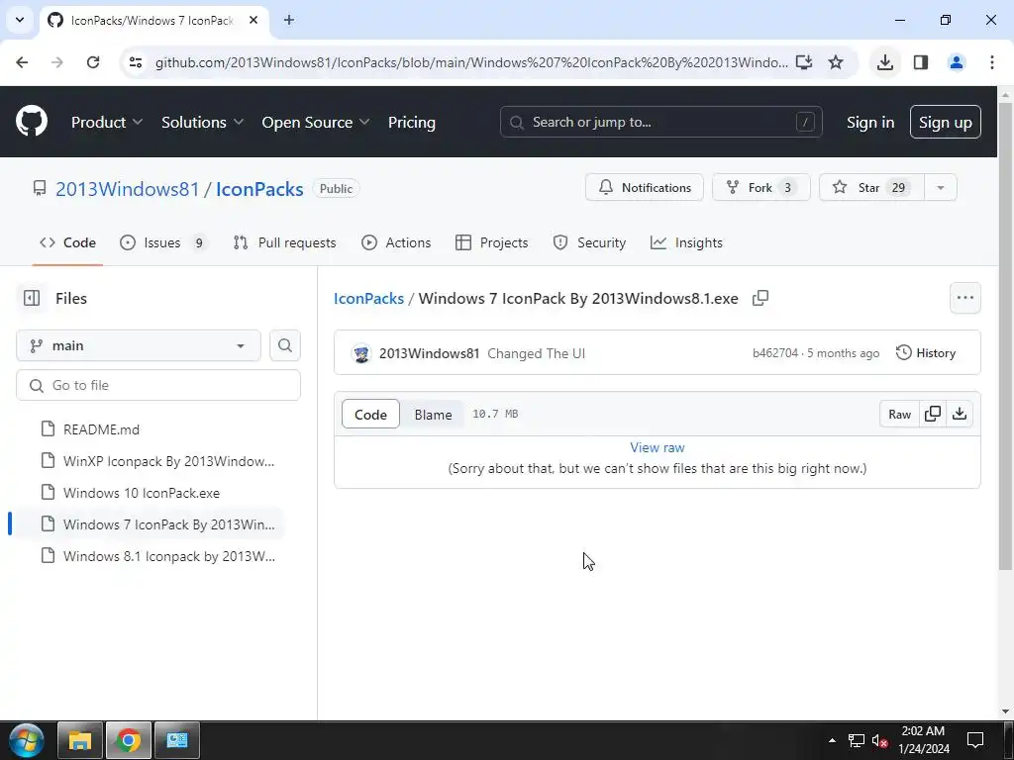The height and width of the screenshot is (760, 1014).
Task: Open the Insights tab
Action: [686, 243]
